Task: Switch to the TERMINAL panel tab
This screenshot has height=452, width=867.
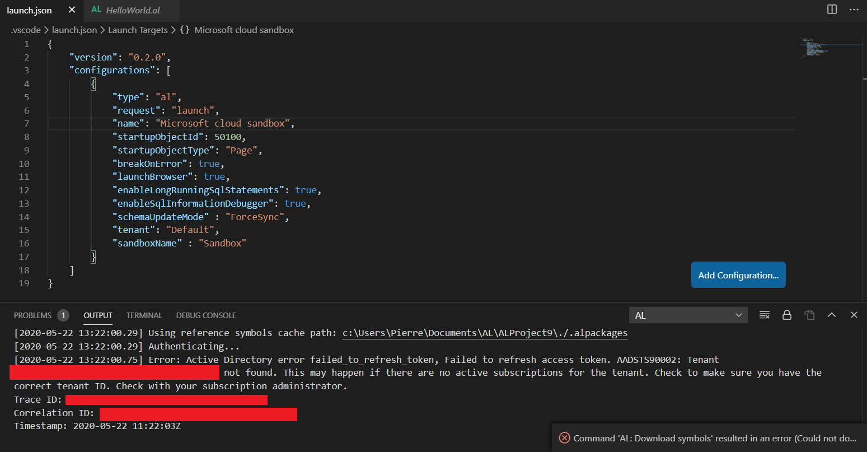Action: [144, 315]
